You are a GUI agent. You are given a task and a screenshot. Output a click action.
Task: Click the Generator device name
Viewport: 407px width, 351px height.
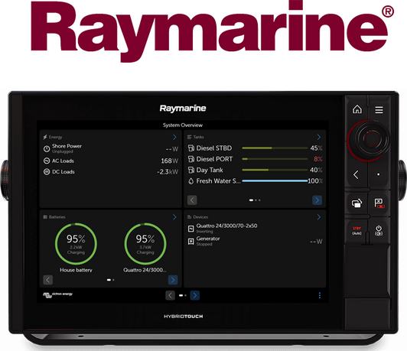[x=208, y=239]
